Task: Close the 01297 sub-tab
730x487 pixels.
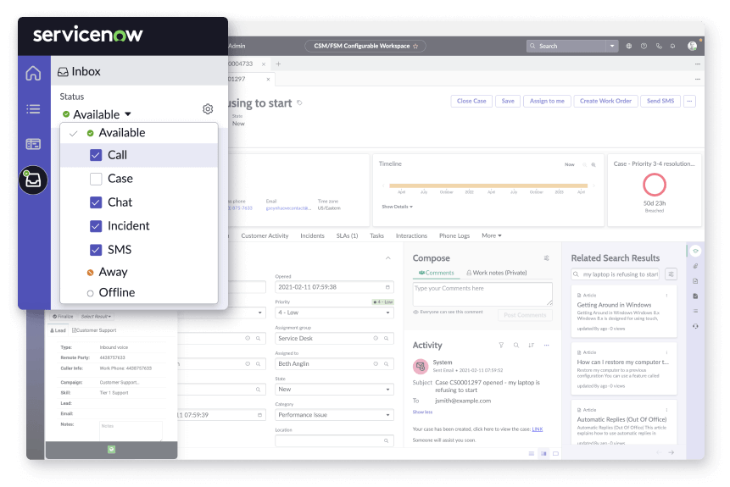Action: click(268, 79)
